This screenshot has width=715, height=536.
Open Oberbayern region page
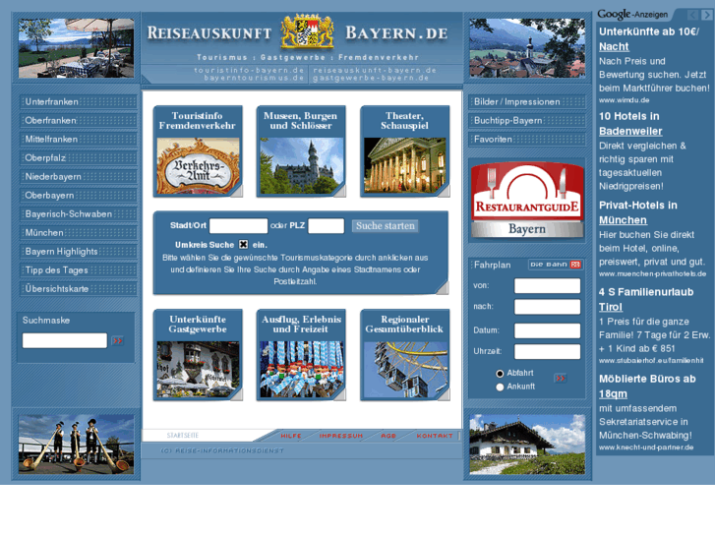click(x=78, y=196)
